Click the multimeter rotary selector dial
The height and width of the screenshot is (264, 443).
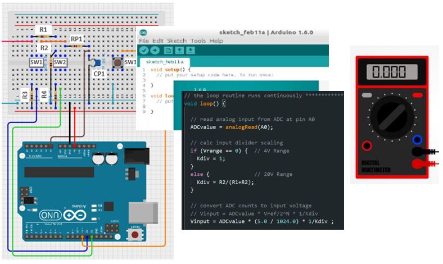click(x=392, y=117)
